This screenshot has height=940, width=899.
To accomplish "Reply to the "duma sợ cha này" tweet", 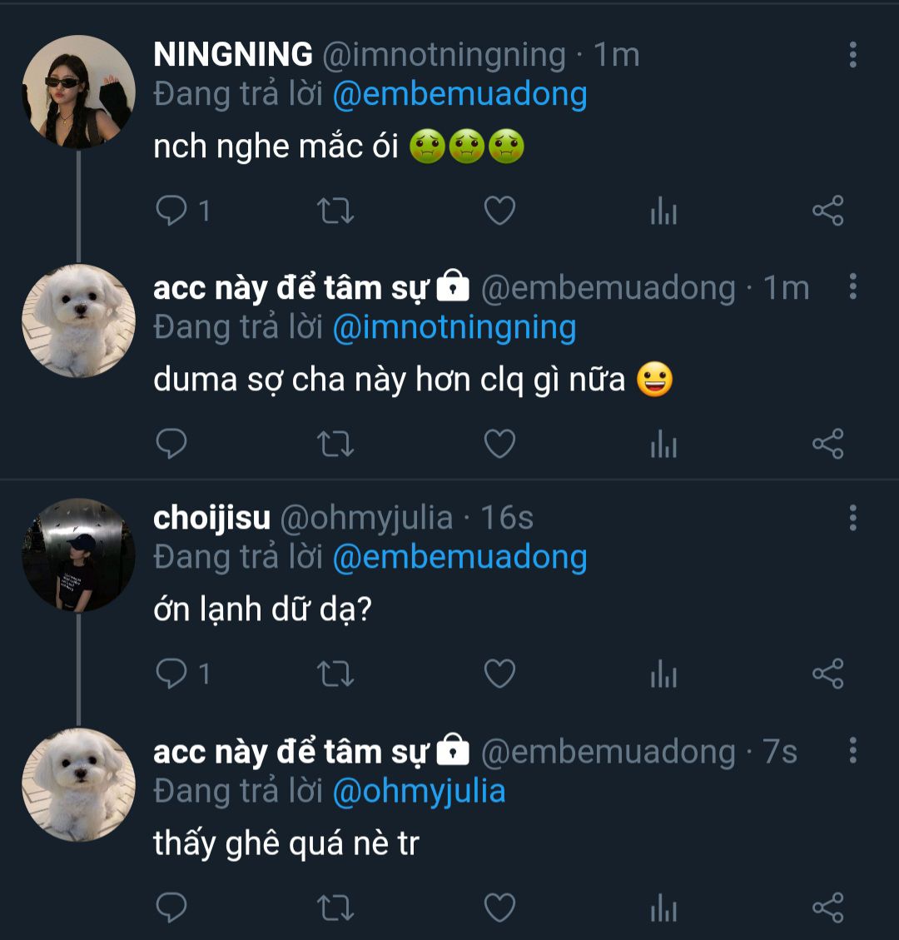I will [x=172, y=444].
